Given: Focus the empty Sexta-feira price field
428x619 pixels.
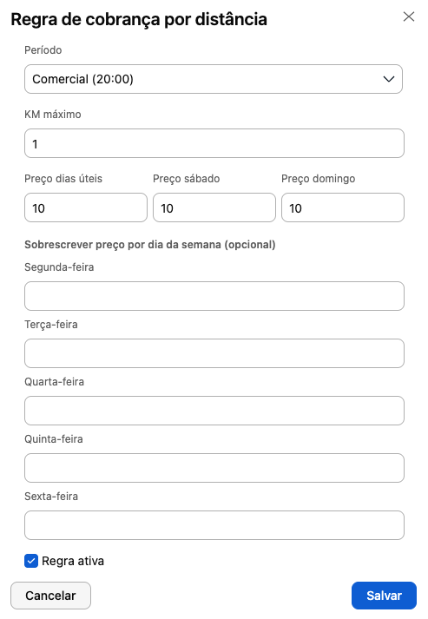Looking at the screenshot, I should 214,525.
